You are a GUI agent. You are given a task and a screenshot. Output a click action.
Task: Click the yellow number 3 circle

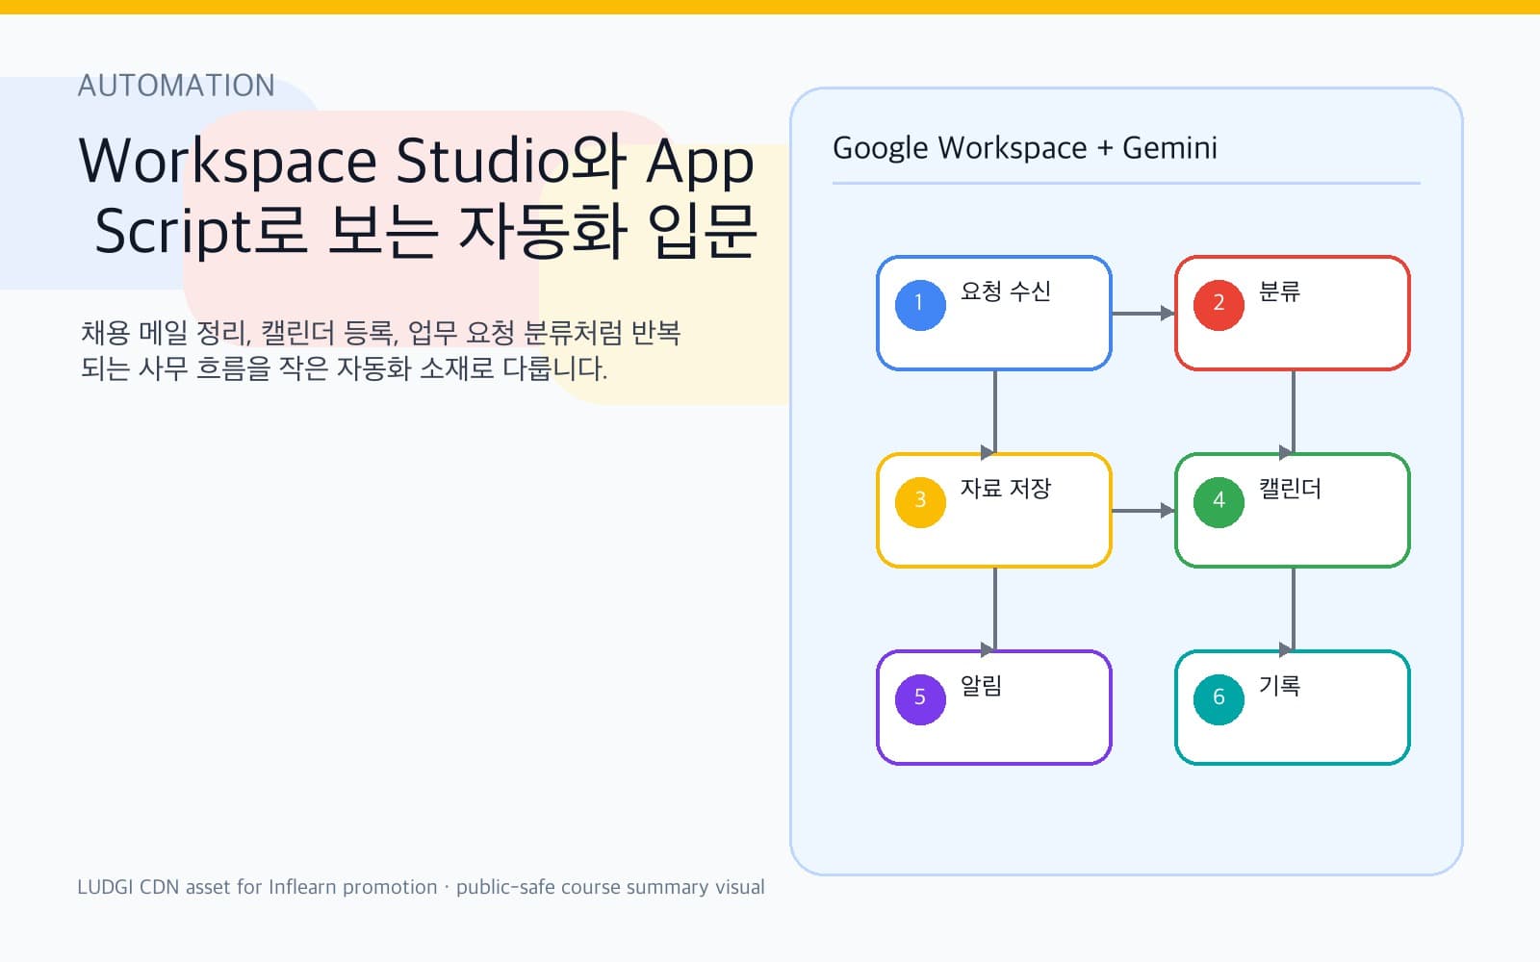920,501
